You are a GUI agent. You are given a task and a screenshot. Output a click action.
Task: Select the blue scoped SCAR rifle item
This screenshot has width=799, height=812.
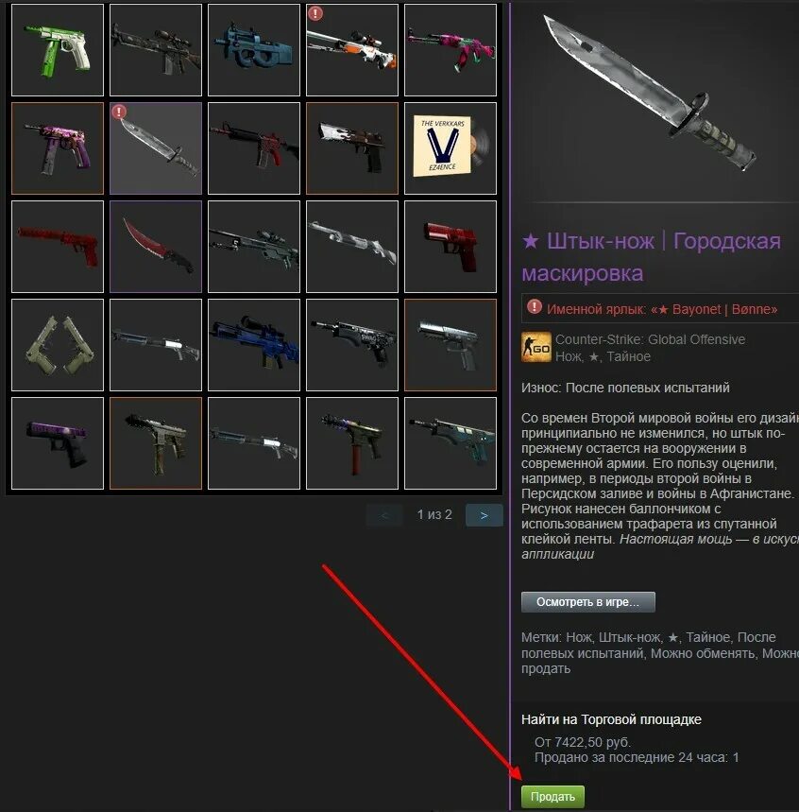coord(254,345)
